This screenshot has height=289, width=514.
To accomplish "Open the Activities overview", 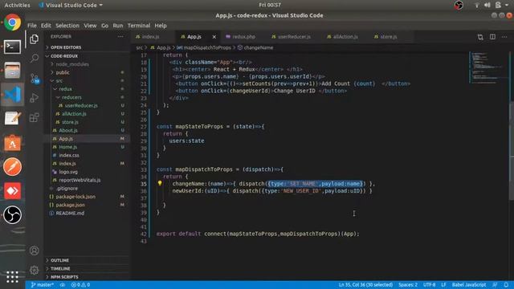I will (x=18, y=5).
